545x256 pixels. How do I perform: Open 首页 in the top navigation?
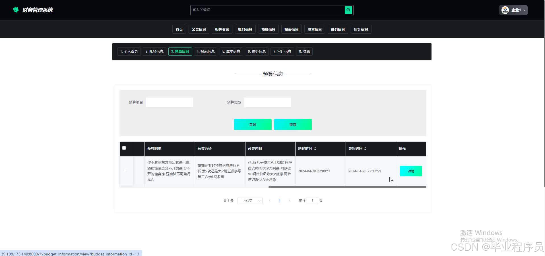[x=179, y=29]
